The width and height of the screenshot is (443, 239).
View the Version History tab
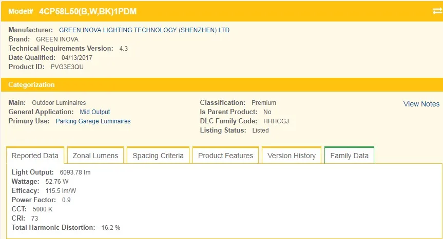292,156
